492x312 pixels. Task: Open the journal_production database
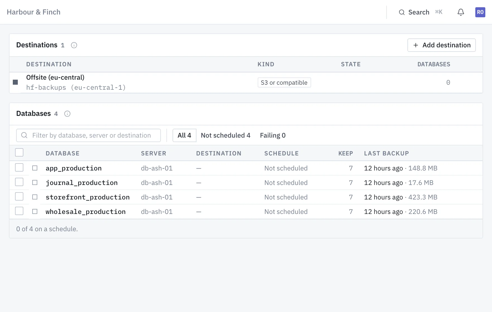[82, 183]
